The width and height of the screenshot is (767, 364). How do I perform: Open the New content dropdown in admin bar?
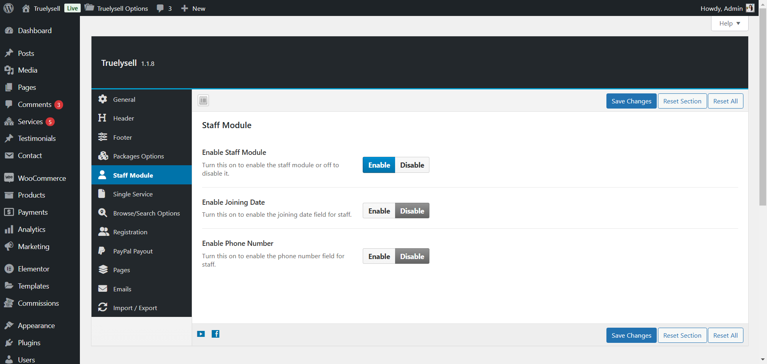[193, 8]
